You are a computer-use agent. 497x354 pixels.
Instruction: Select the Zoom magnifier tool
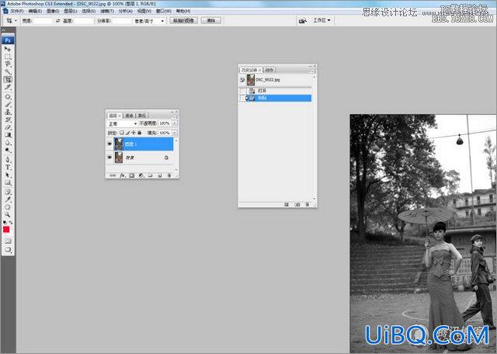tap(8, 214)
